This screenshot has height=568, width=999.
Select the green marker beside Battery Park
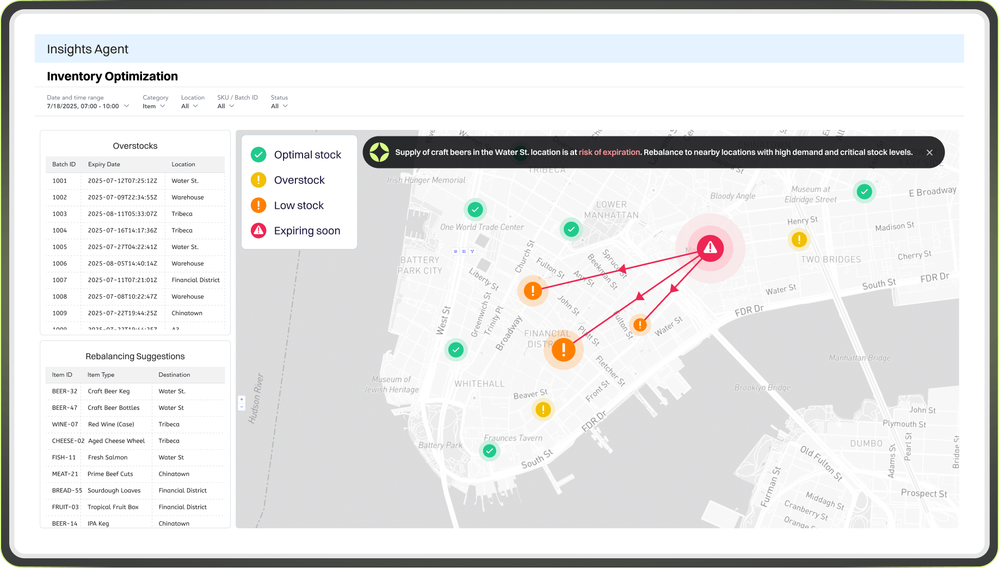[x=490, y=451]
